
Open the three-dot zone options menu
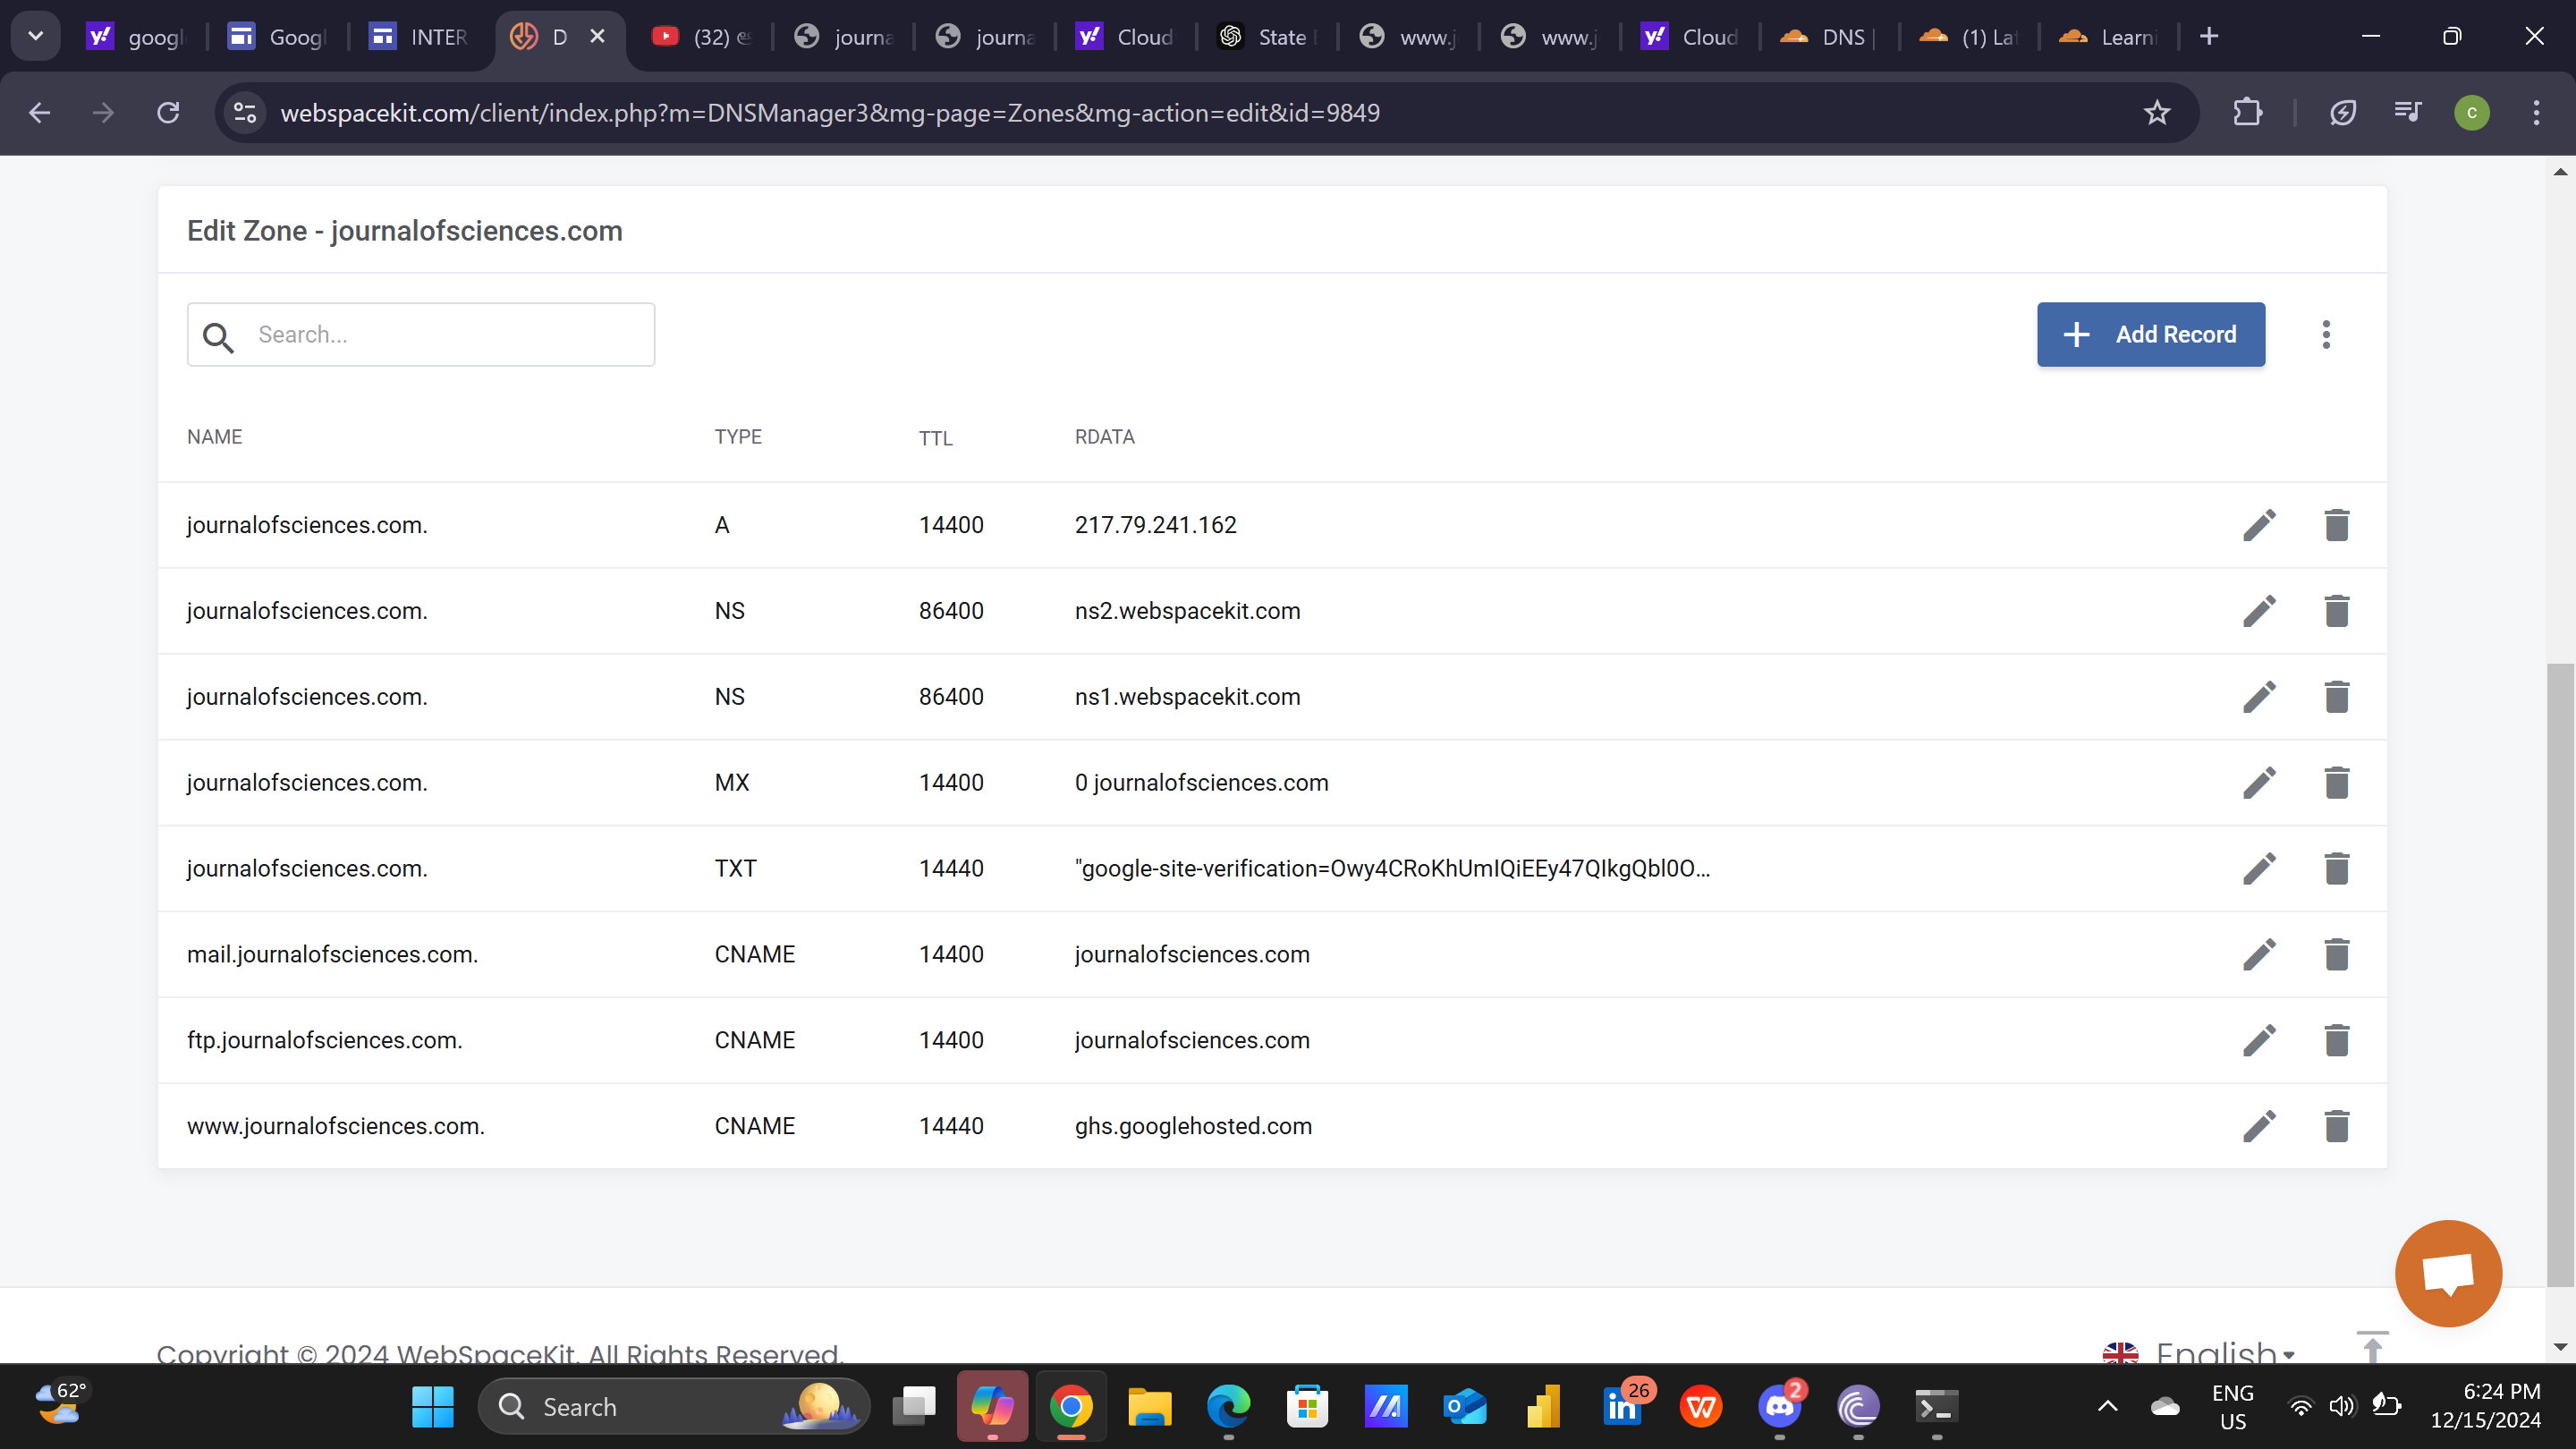(2326, 335)
